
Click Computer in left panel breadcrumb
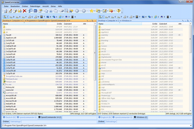pos(16,20)
